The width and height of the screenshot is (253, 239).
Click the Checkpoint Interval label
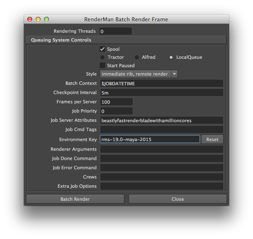(x=75, y=92)
